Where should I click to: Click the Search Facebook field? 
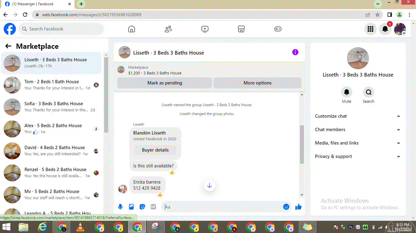(x=61, y=29)
